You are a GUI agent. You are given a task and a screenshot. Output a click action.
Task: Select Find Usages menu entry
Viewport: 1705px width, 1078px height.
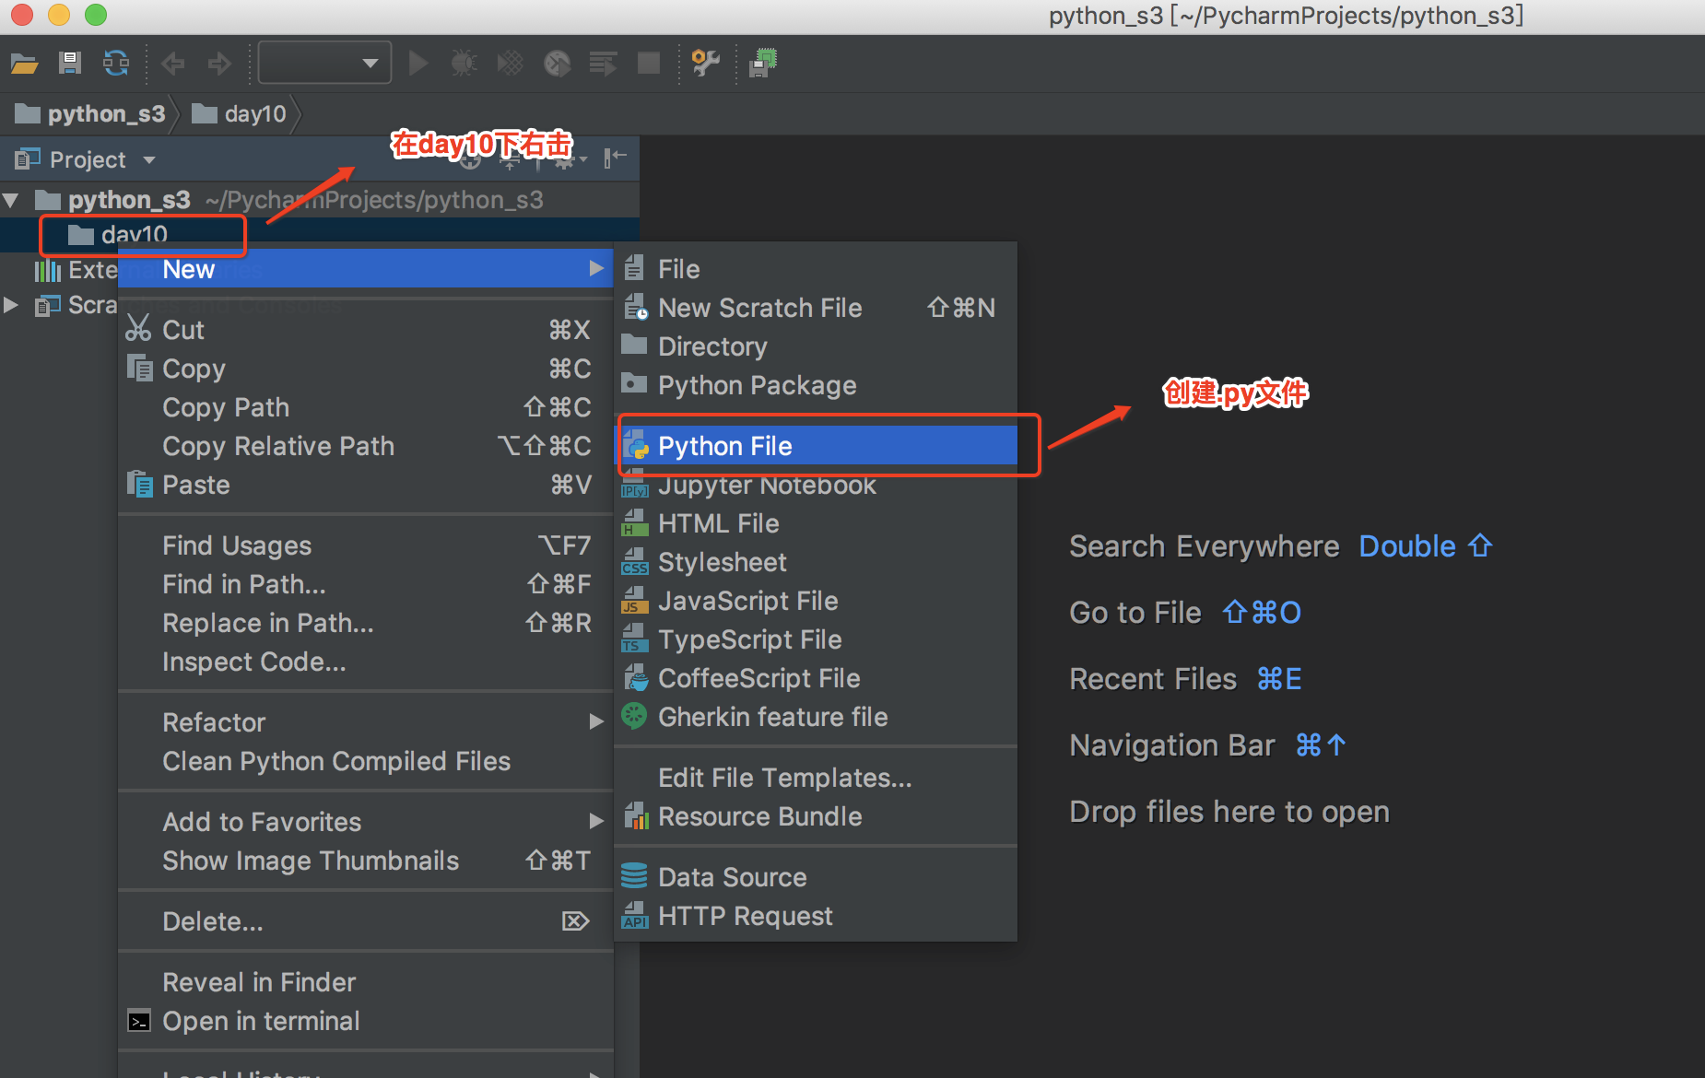(x=366, y=545)
